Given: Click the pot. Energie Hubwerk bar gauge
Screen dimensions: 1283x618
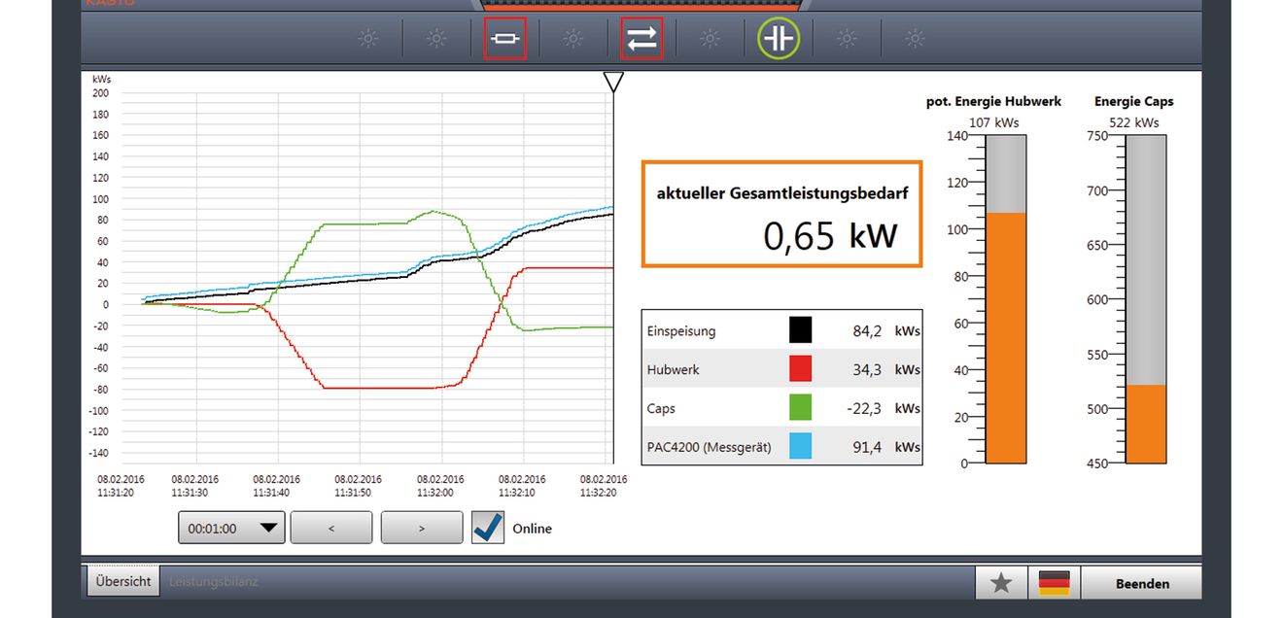Looking at the screenshot, I should pyautogui.click(x=1007, y=299).
